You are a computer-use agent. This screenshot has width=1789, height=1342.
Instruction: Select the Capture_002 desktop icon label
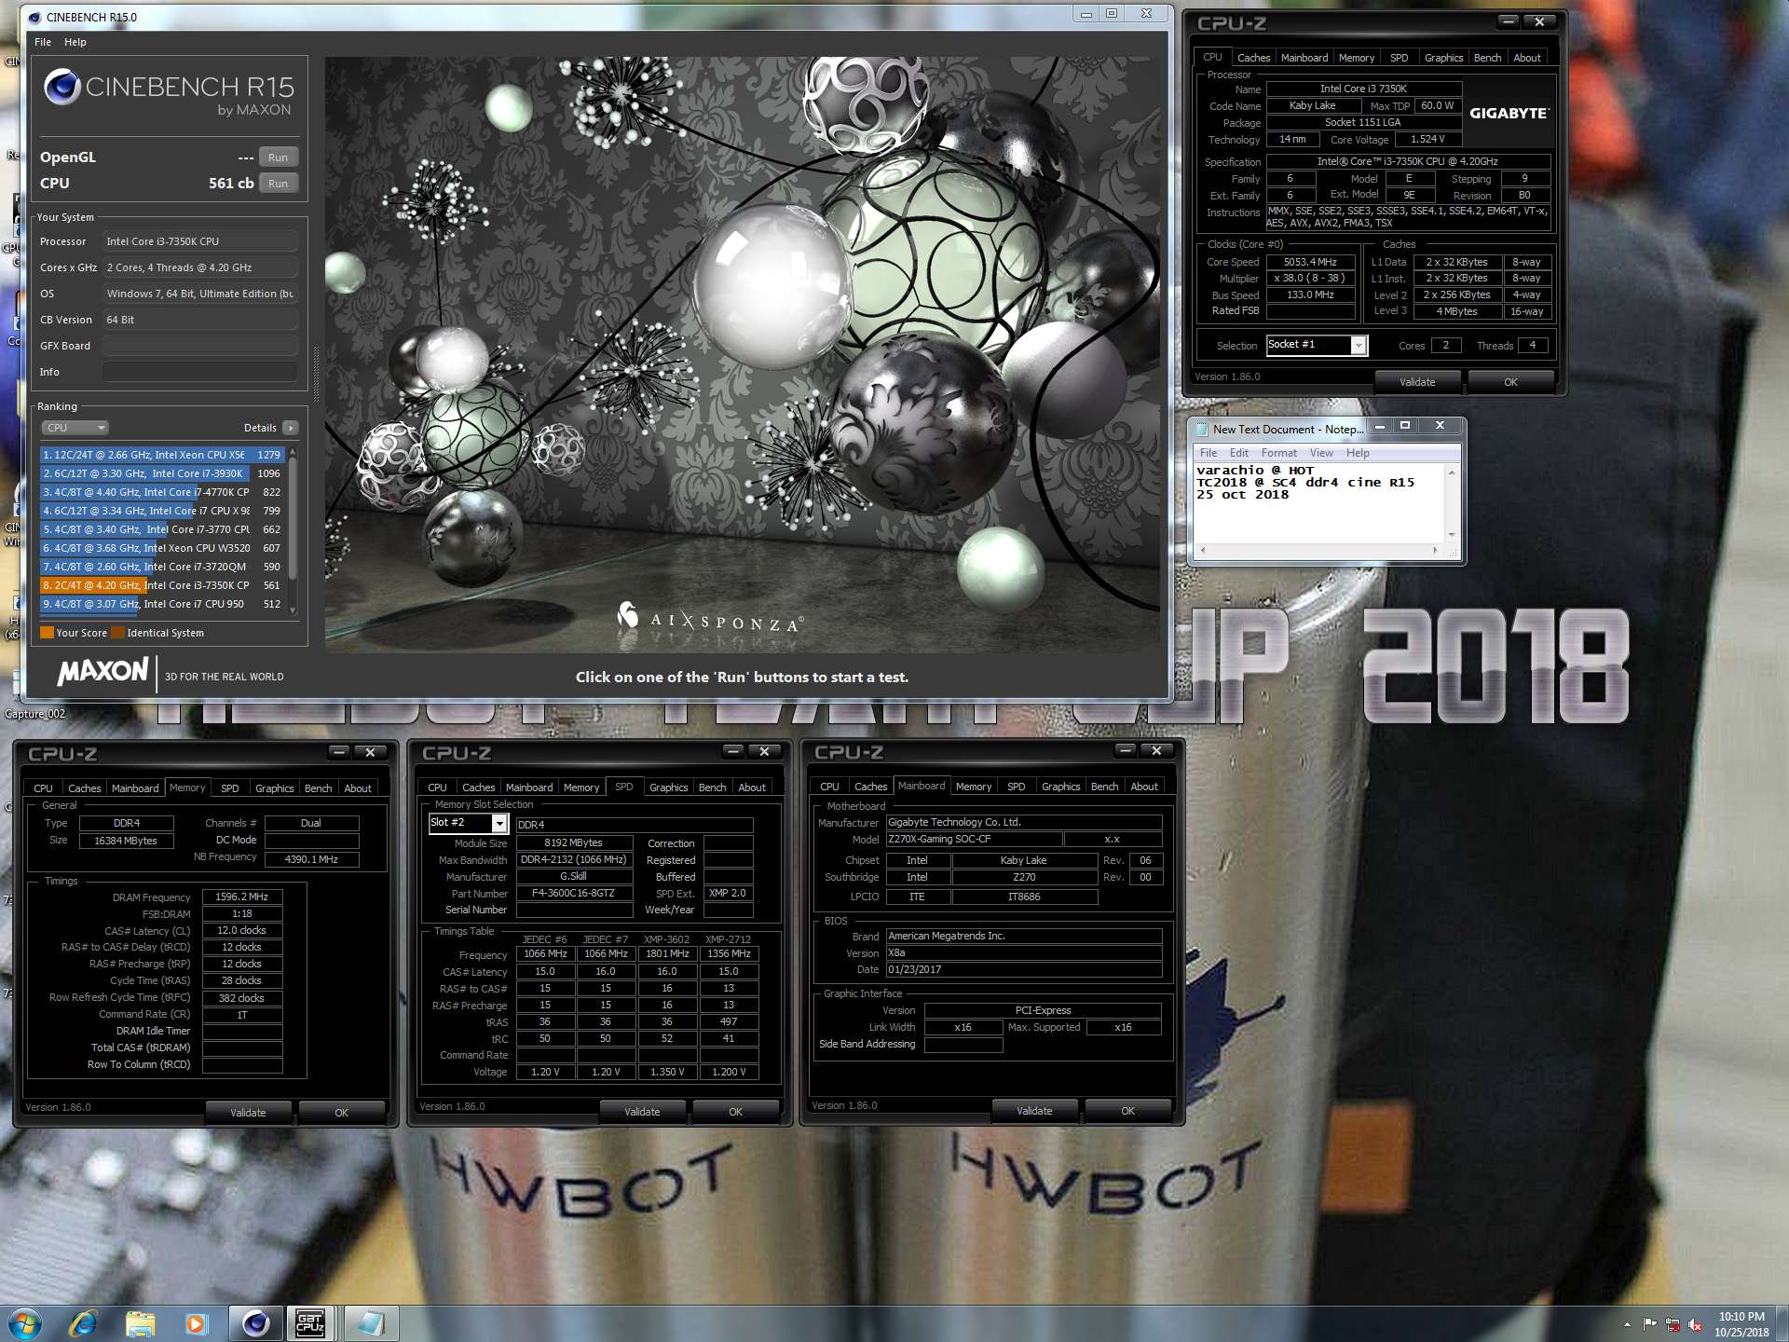click(x=35, y=714)
